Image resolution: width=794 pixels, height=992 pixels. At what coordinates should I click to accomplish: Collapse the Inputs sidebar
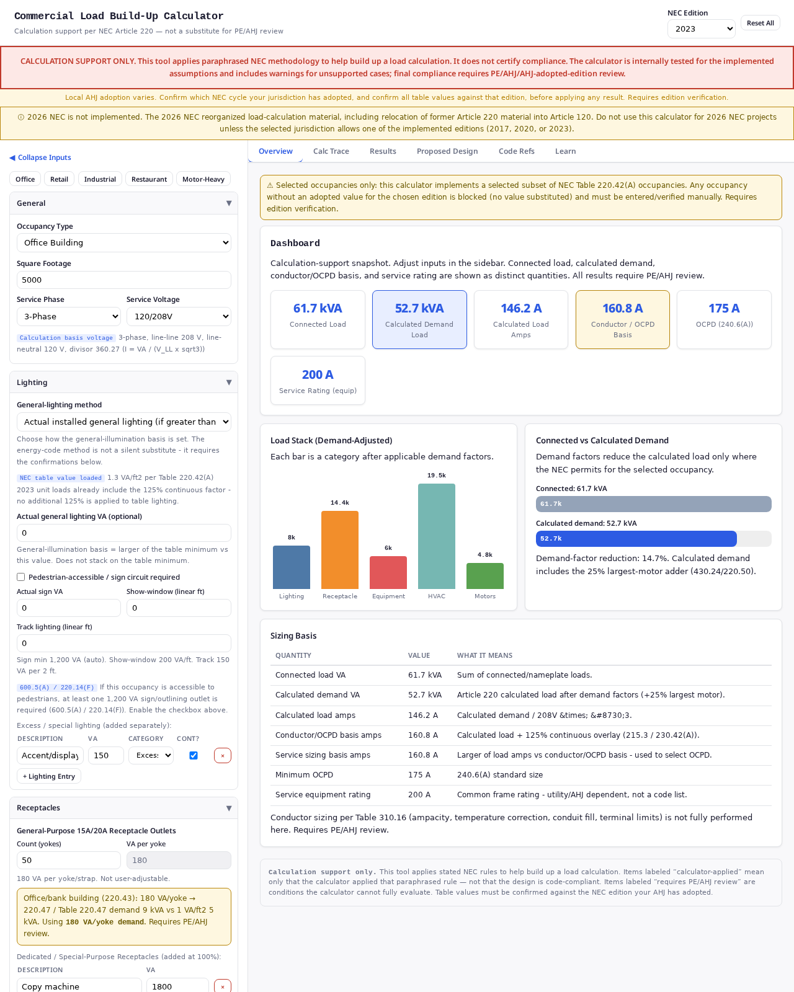pyautogui.click(x=40, y=157)
